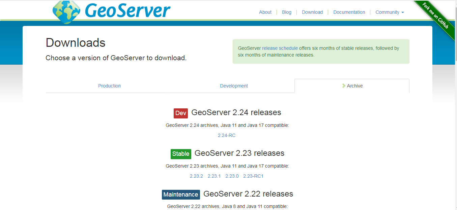
Task: Open the 2.23.0 release link
Action: pos(232,176)
